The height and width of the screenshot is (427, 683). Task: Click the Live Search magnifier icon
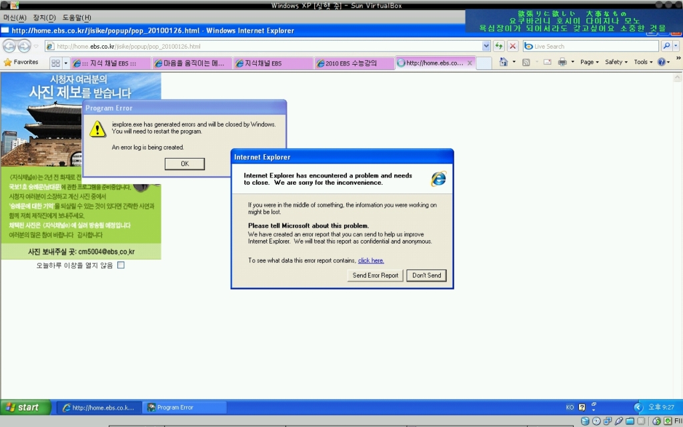point(666,46)
